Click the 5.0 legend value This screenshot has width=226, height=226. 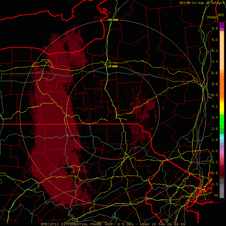pos(215,95)
